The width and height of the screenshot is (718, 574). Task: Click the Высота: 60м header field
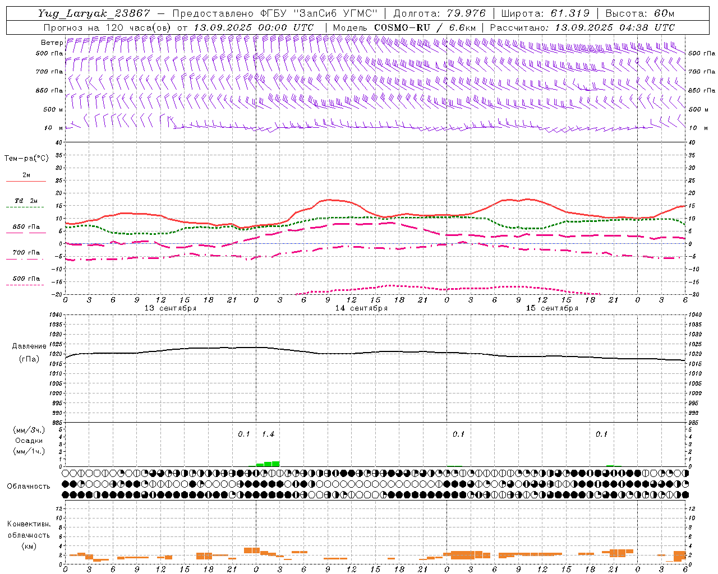[x=639, y=13]
